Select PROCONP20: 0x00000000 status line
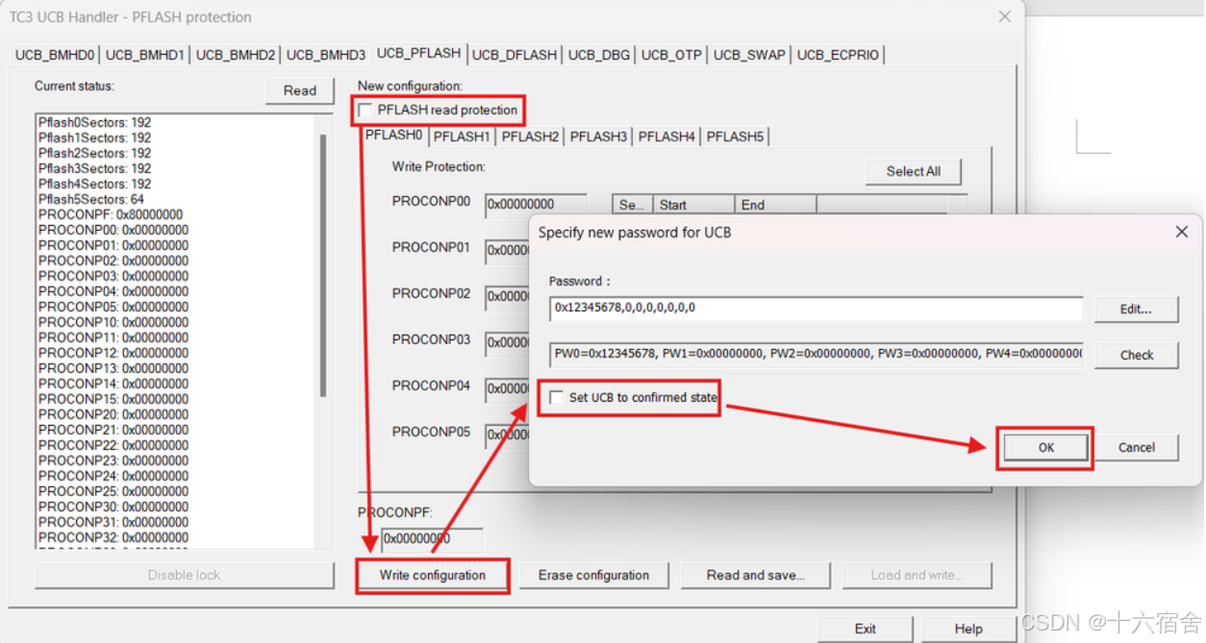Viewport: 1206px width, 643px height. click(113, 414)
